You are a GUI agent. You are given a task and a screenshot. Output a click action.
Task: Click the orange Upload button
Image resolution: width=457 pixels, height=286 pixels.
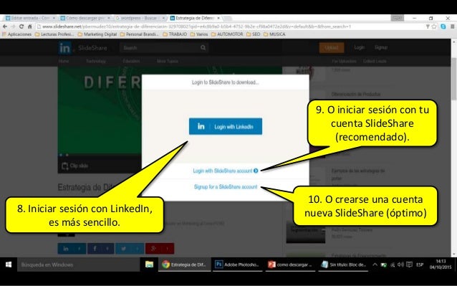click(332, 47)
